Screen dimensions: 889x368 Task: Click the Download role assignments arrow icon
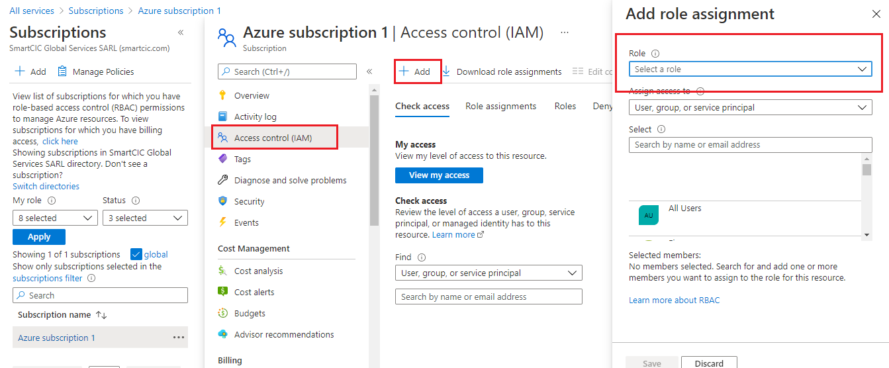pos(446,71)
